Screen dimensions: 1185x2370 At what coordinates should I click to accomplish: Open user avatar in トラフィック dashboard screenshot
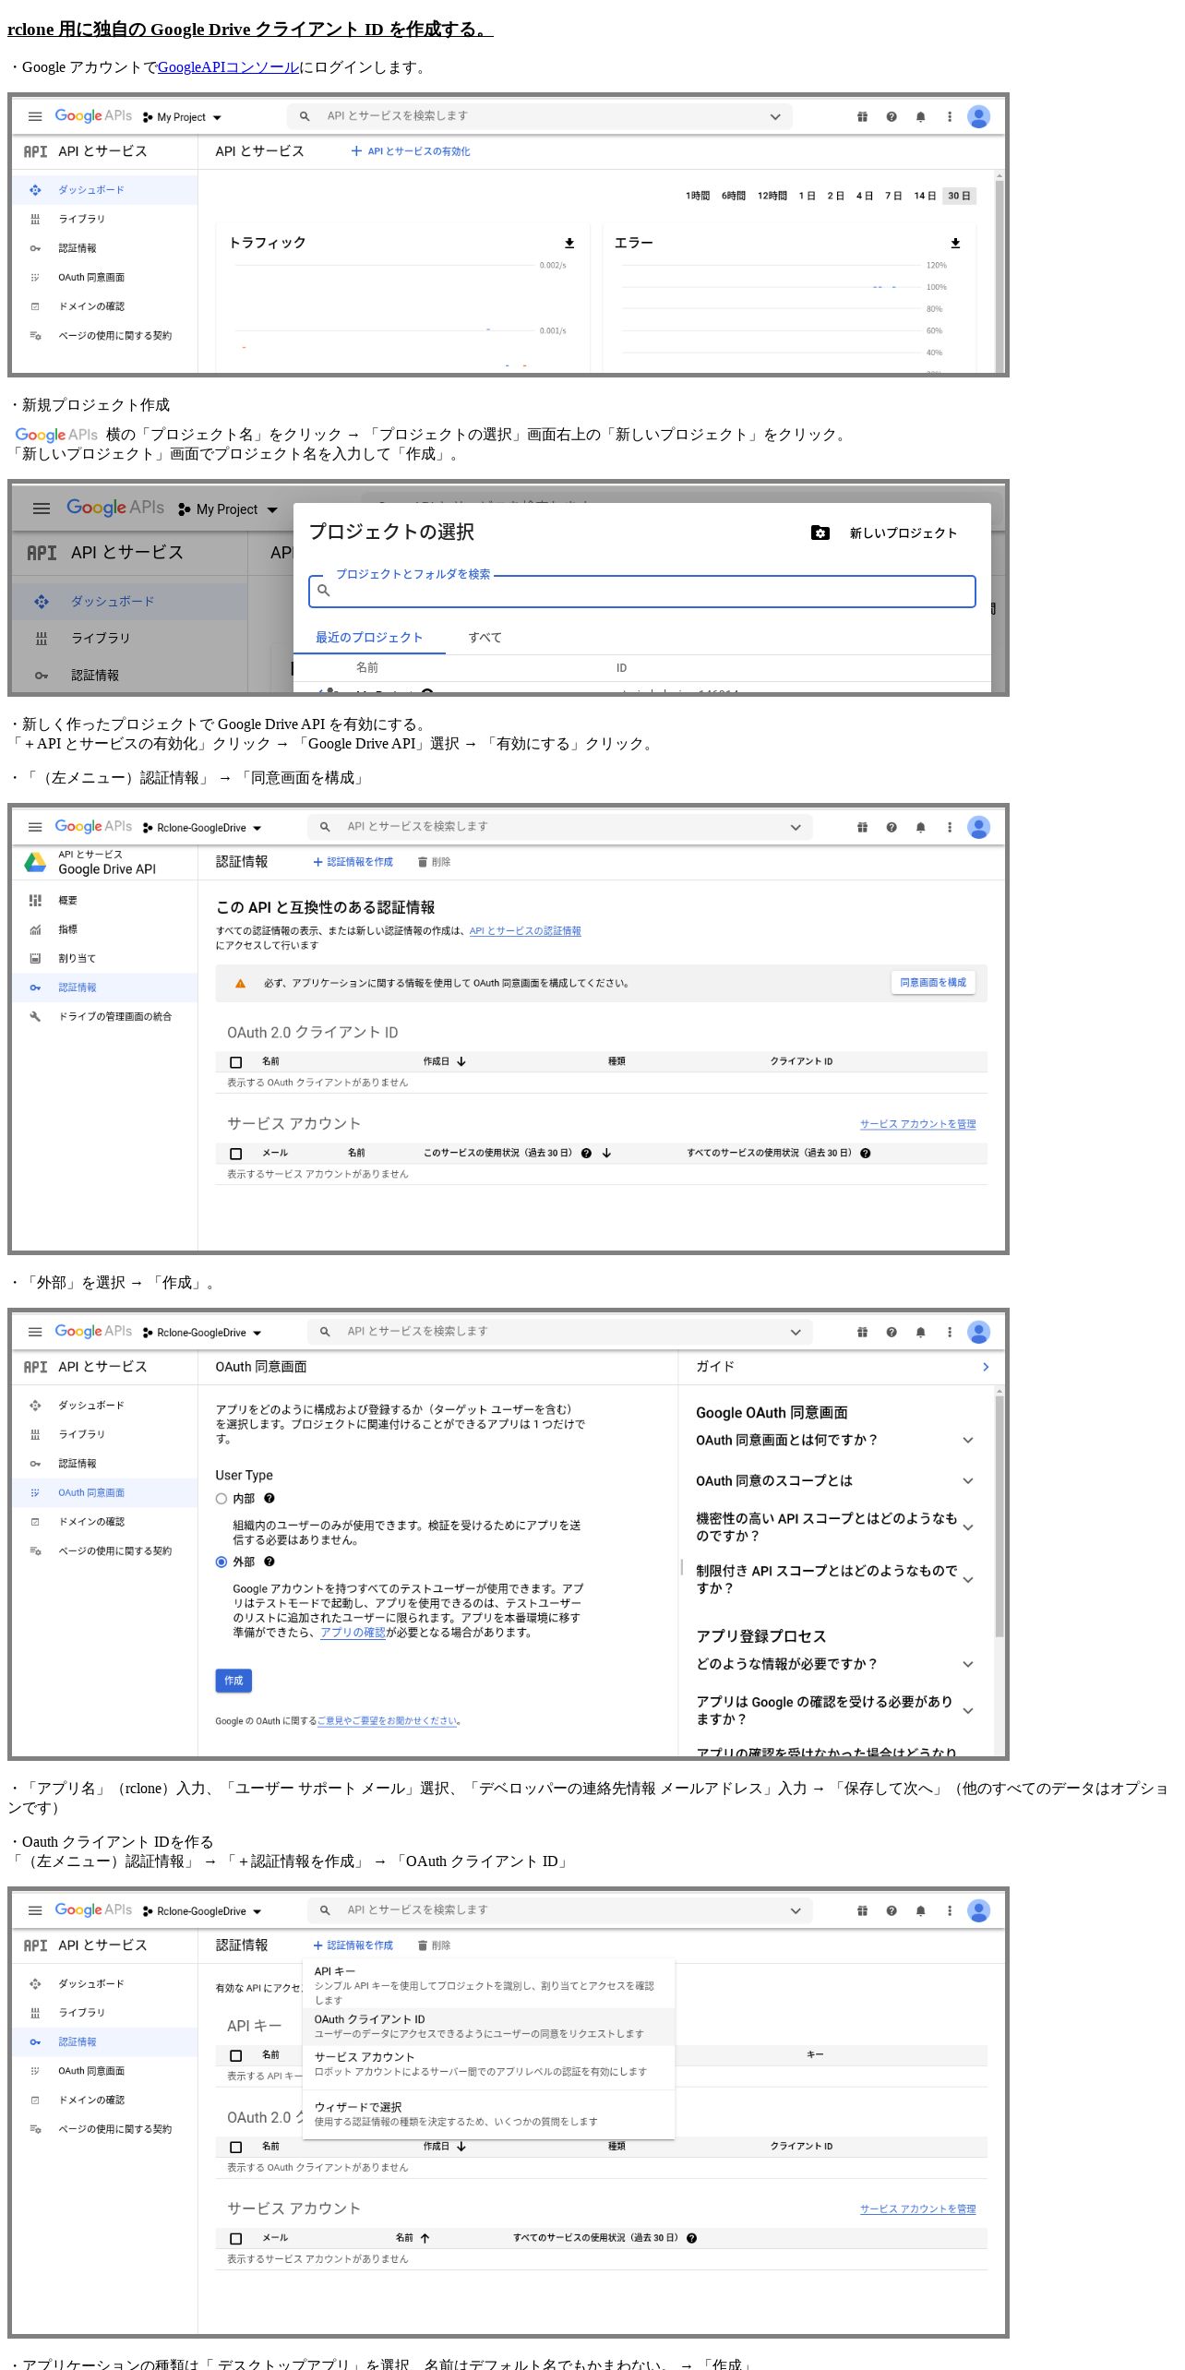pyautogui.click(x=978, y=116)
